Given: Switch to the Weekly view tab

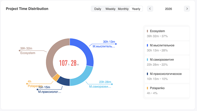Looking at the screenshot, I should click(x=110, y=9).
